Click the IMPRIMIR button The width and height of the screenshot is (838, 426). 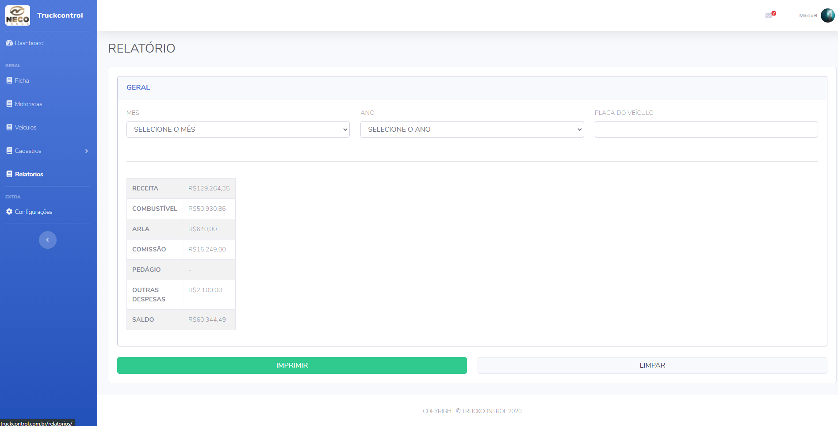tap(291, 365)
